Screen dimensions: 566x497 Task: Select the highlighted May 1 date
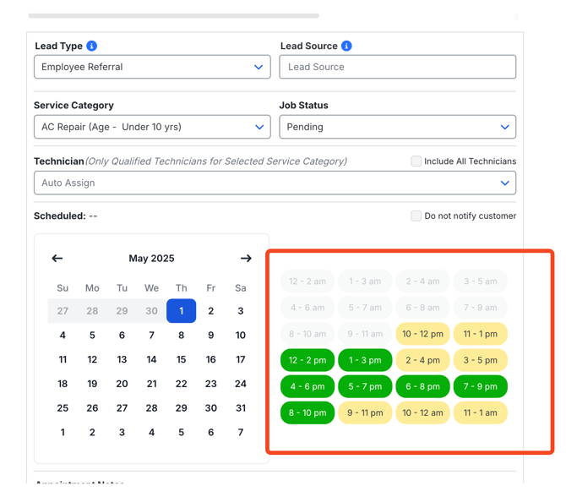[x=182, y=311]
